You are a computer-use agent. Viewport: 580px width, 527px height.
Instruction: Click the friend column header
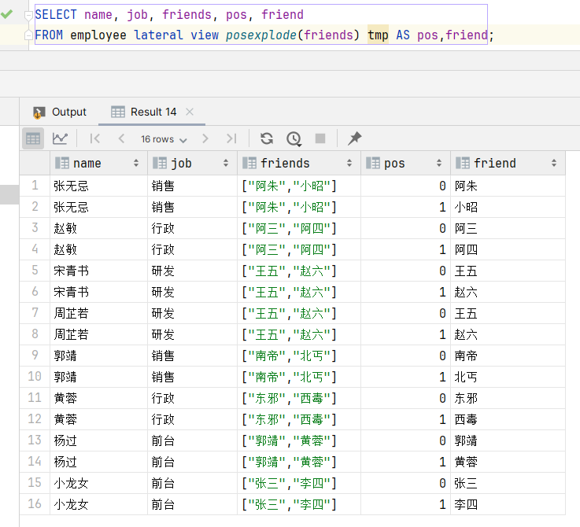[x=508, y=163]
